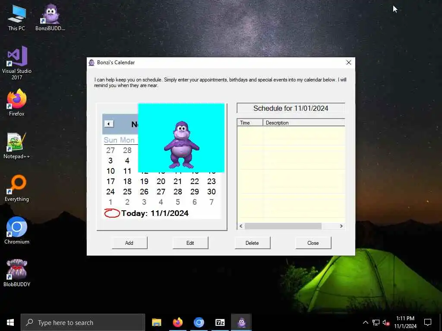Click the Close button in Bonzi's Calendar
Screen dimensions: 442x331
pos(313,243)
